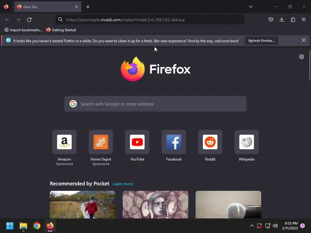
Task: Go back one page with back arrow
Action: [7, 20]
